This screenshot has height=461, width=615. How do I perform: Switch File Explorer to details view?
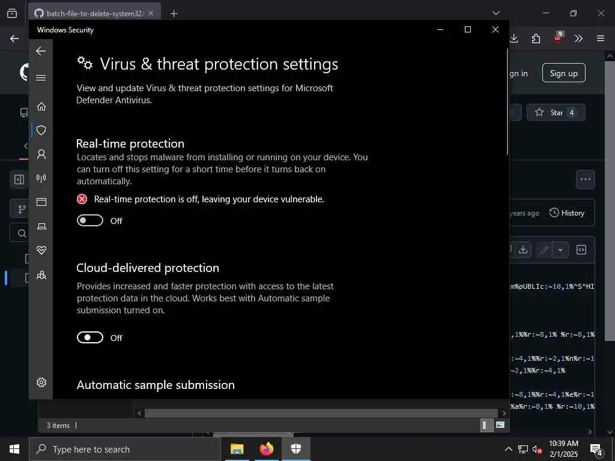486,426
